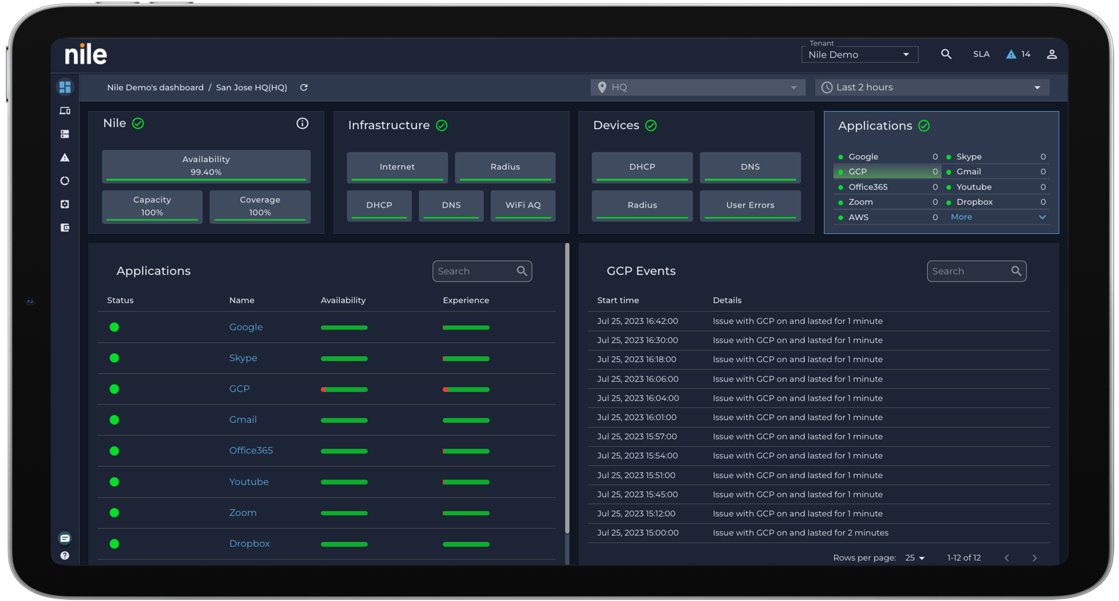Open the devices icon in sidebar
Image resolution: width=1119 pixels, height=601 pixels.
point(65,111)
